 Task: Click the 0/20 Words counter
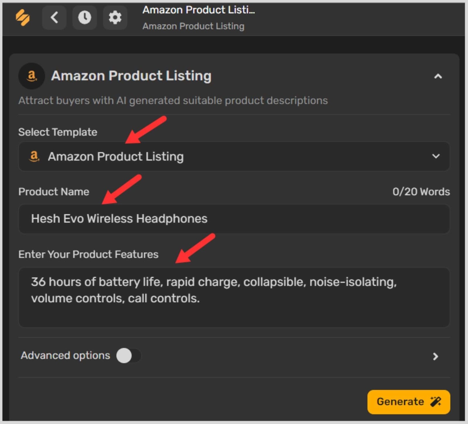click(x=421, y=192)
